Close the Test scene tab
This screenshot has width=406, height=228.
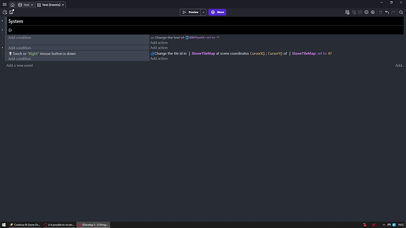point(32,5)
